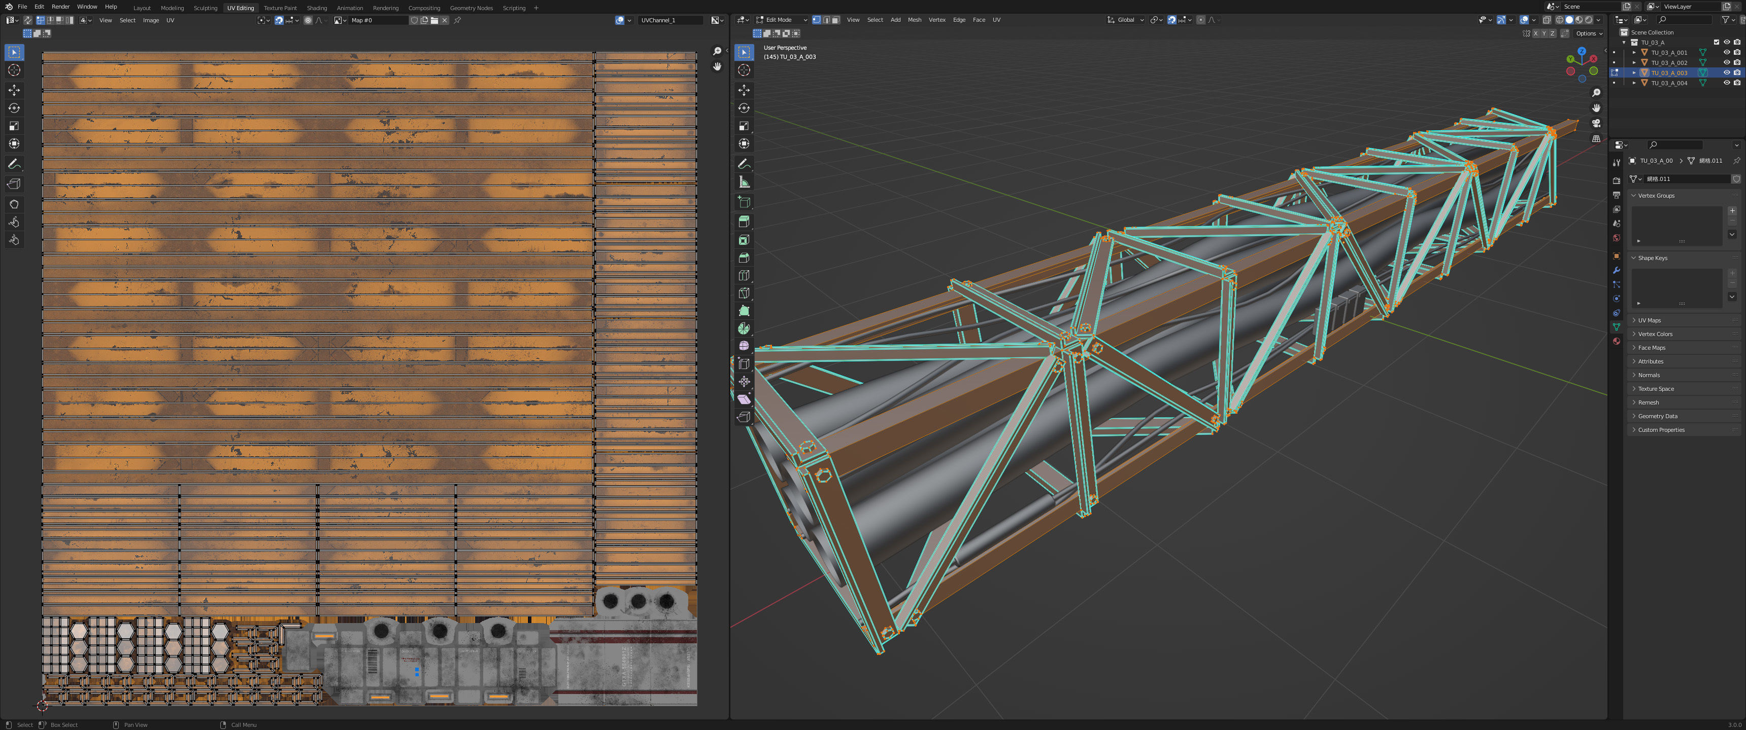Expand the UV Maps panel
This screenshot has width=1746, height=730.
point(1684,320)
